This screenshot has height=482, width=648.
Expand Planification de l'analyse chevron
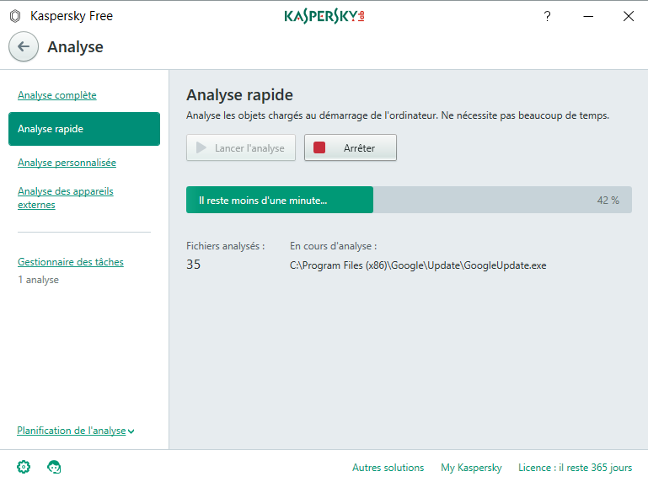pyautogui.click(x=131, y=431)
